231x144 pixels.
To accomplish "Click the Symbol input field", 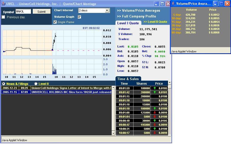I will click(23, 11).
